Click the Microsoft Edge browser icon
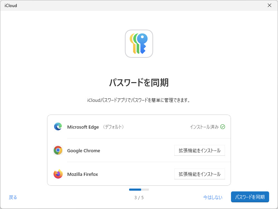This screenshot has height=209, width=278. tap(58, 127)
